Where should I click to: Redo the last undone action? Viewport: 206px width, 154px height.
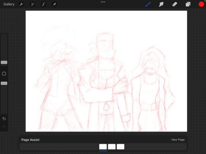4,127
